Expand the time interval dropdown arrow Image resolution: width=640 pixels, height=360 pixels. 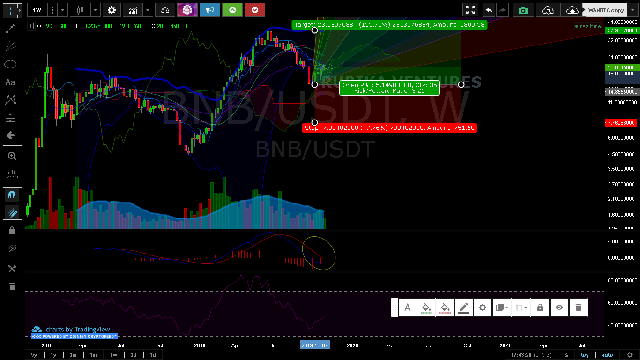click(63, 10)
